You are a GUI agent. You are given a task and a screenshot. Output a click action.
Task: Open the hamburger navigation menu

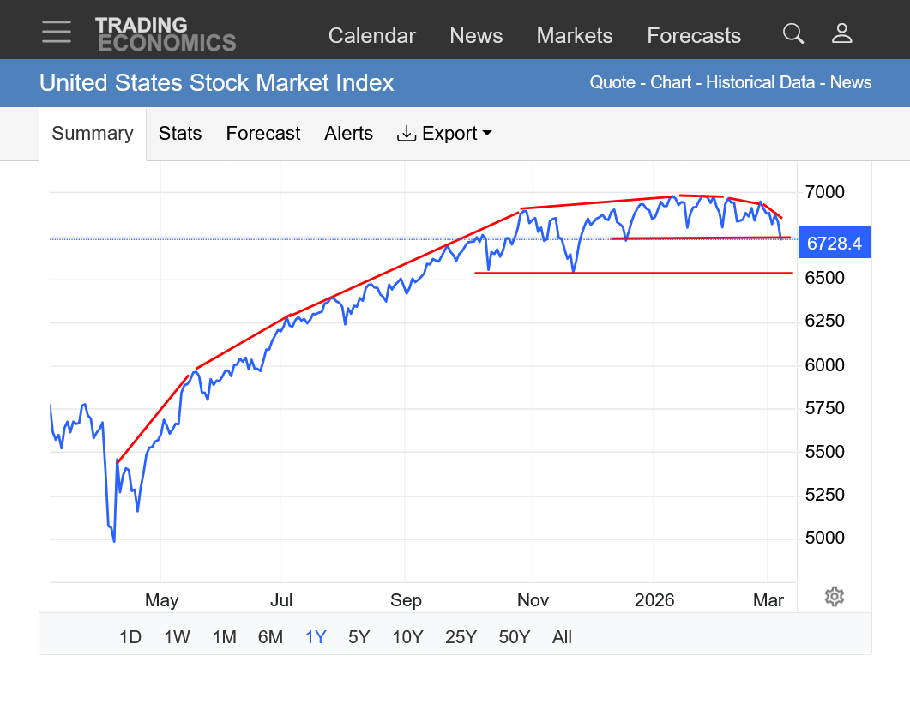click(x=57, y=32)
